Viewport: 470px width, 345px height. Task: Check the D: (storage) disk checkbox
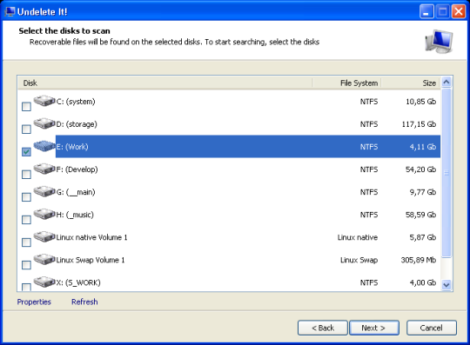tap(26, 129)
